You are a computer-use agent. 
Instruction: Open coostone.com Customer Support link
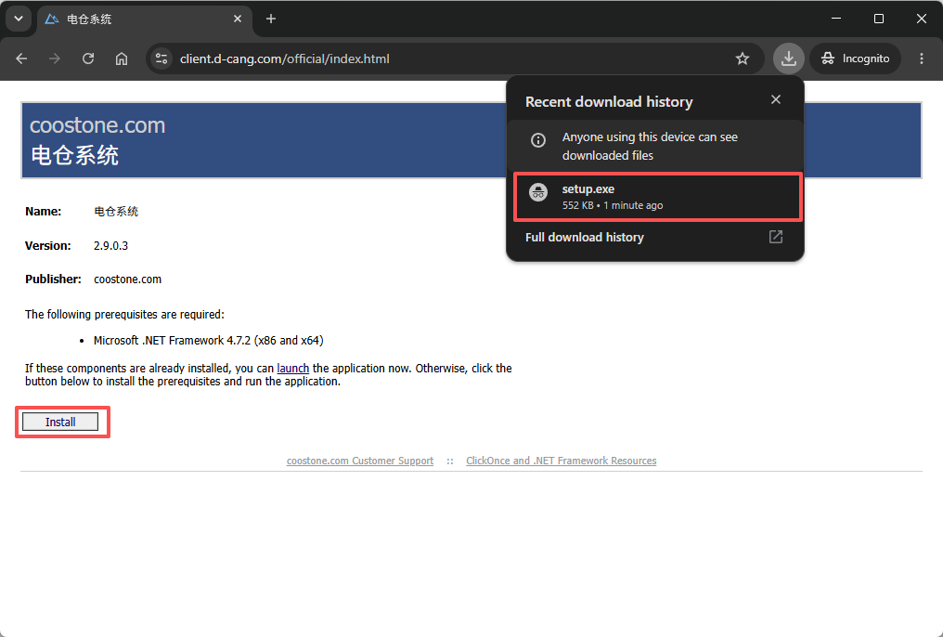click(359, 461)
